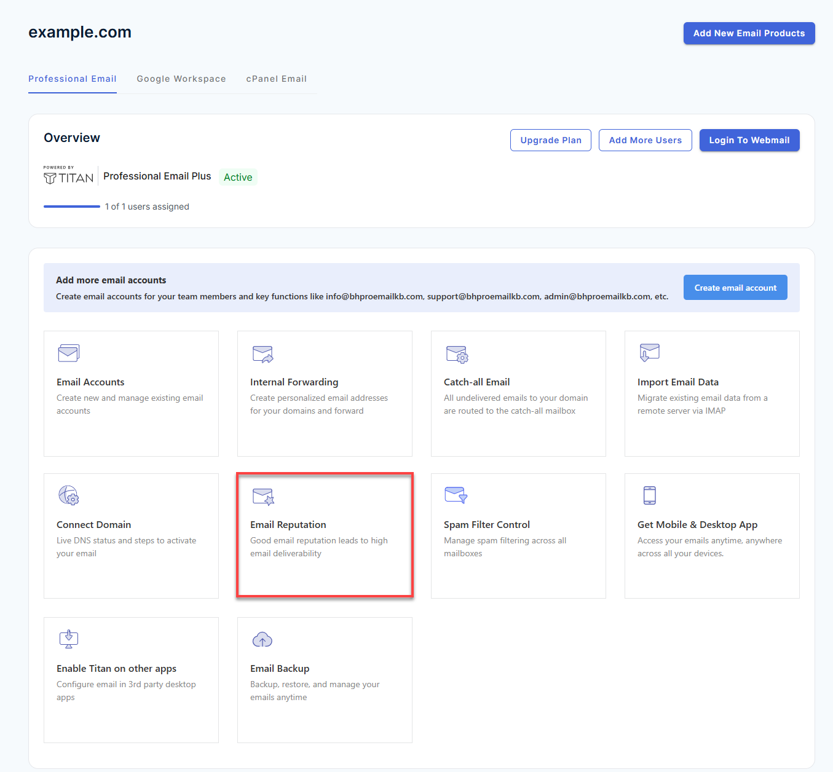Image resolution: width=833 pixels, height=772 pixels.
Task: Open the Connect Domain title
Action: 93,525
